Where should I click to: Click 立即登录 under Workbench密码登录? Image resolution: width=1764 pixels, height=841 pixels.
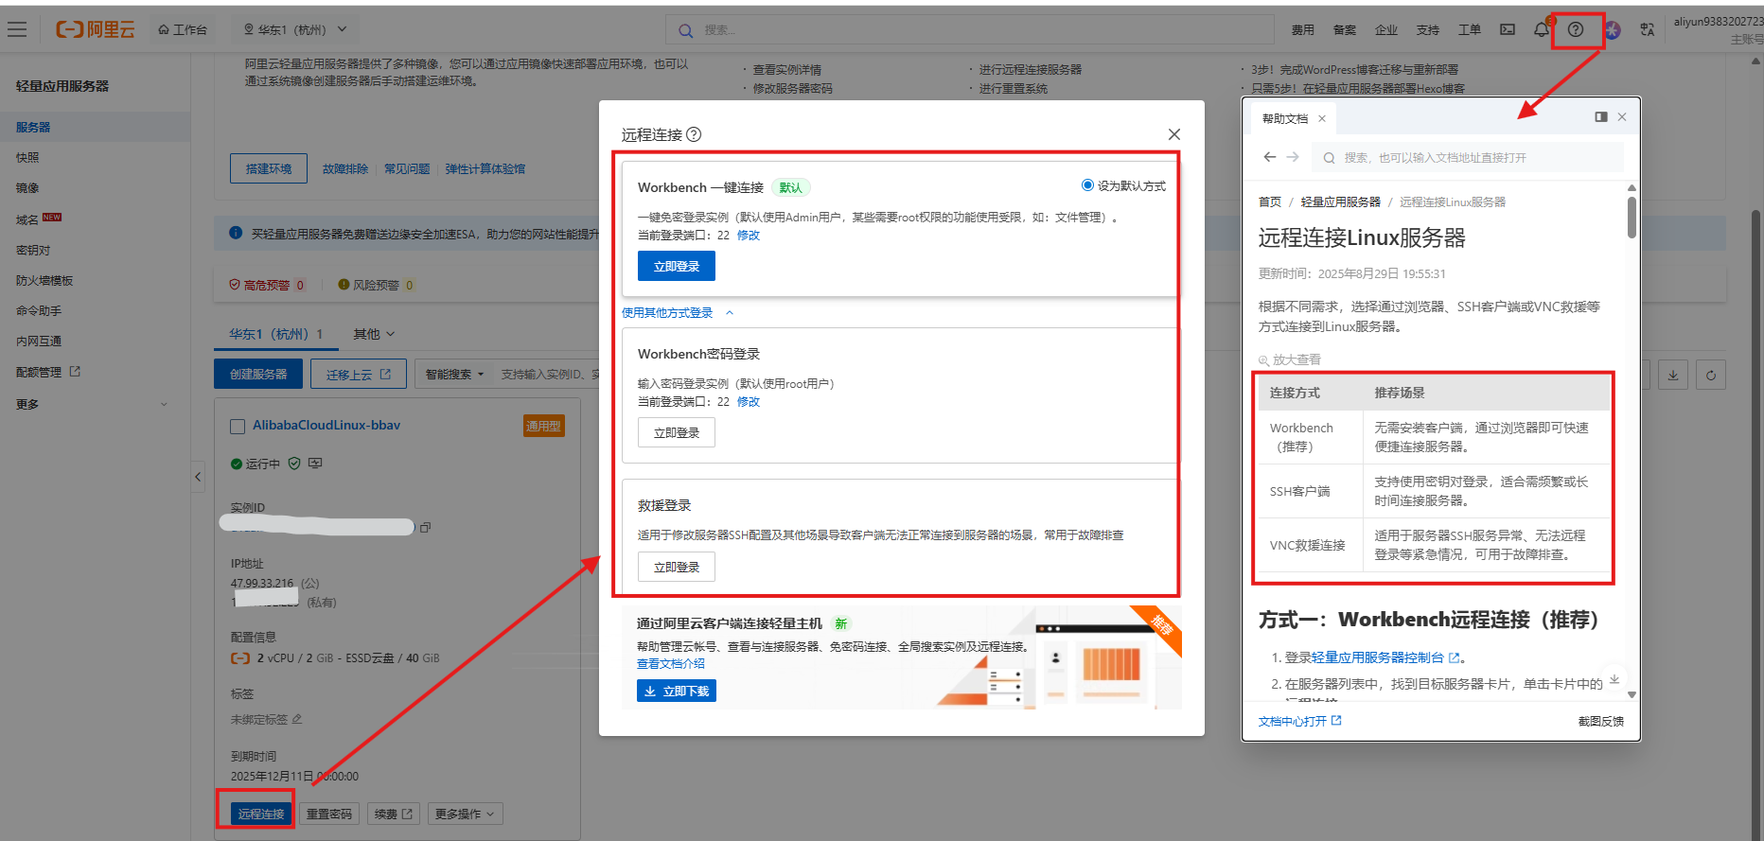point(677,432)
